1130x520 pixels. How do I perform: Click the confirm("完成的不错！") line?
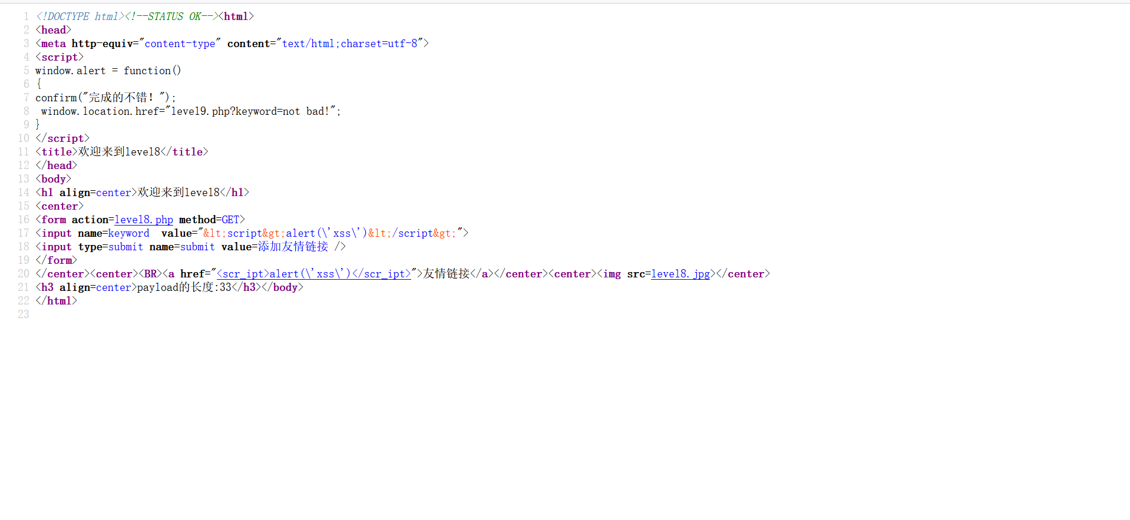(105, 98)
